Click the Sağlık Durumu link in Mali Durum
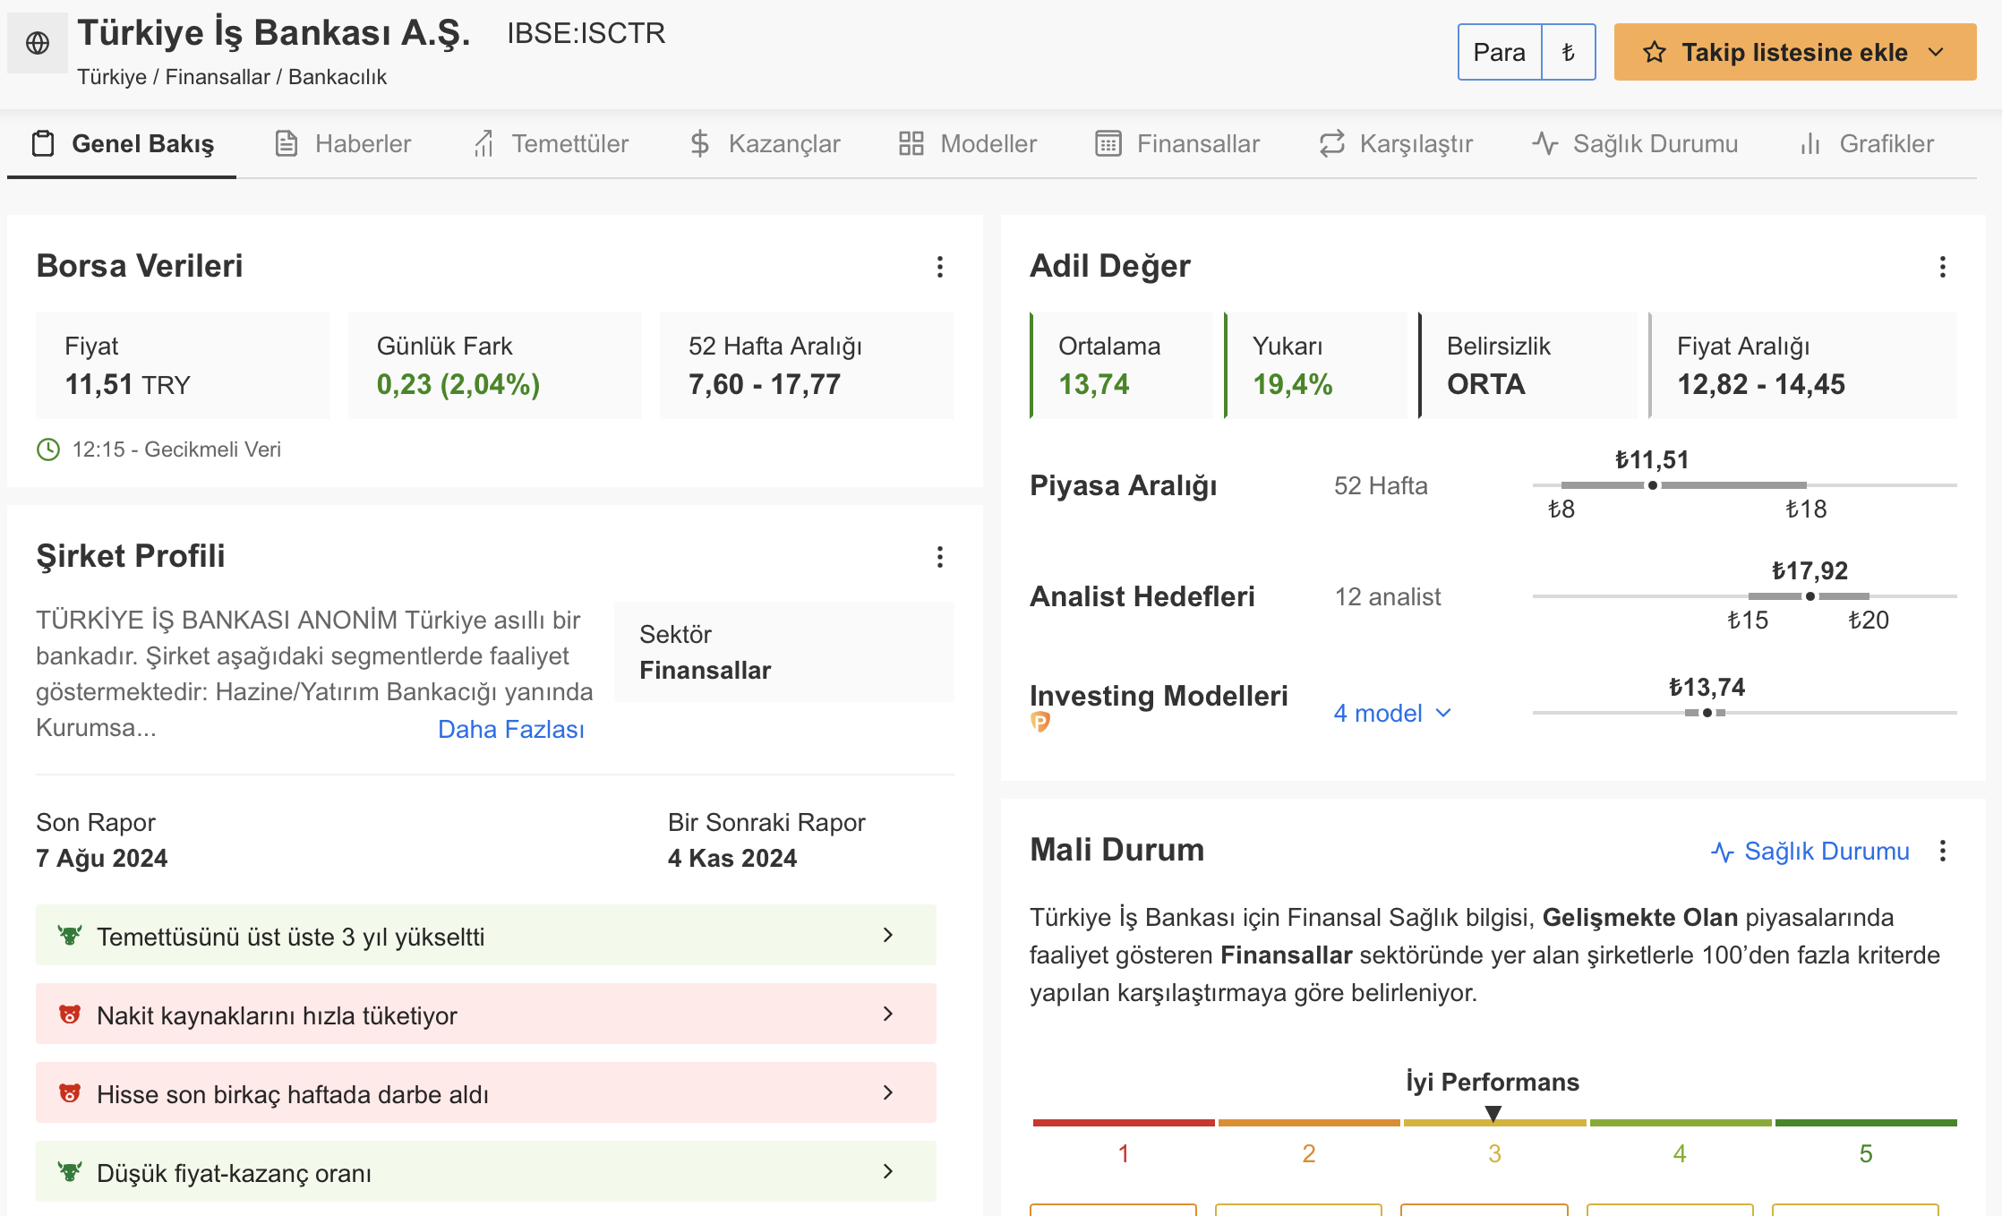Viewport: 2002px width, 1216px height. (x=1809, y=851)
